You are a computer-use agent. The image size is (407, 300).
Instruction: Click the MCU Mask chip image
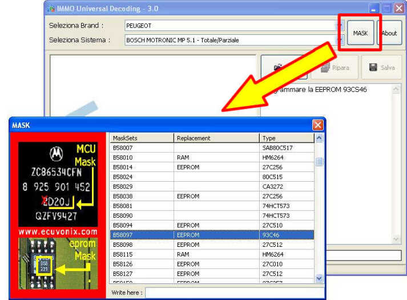click(x=58, y=184)
